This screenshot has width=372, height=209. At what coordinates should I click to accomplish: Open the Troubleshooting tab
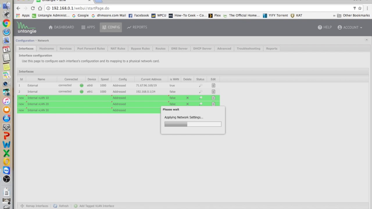(248, 48)
